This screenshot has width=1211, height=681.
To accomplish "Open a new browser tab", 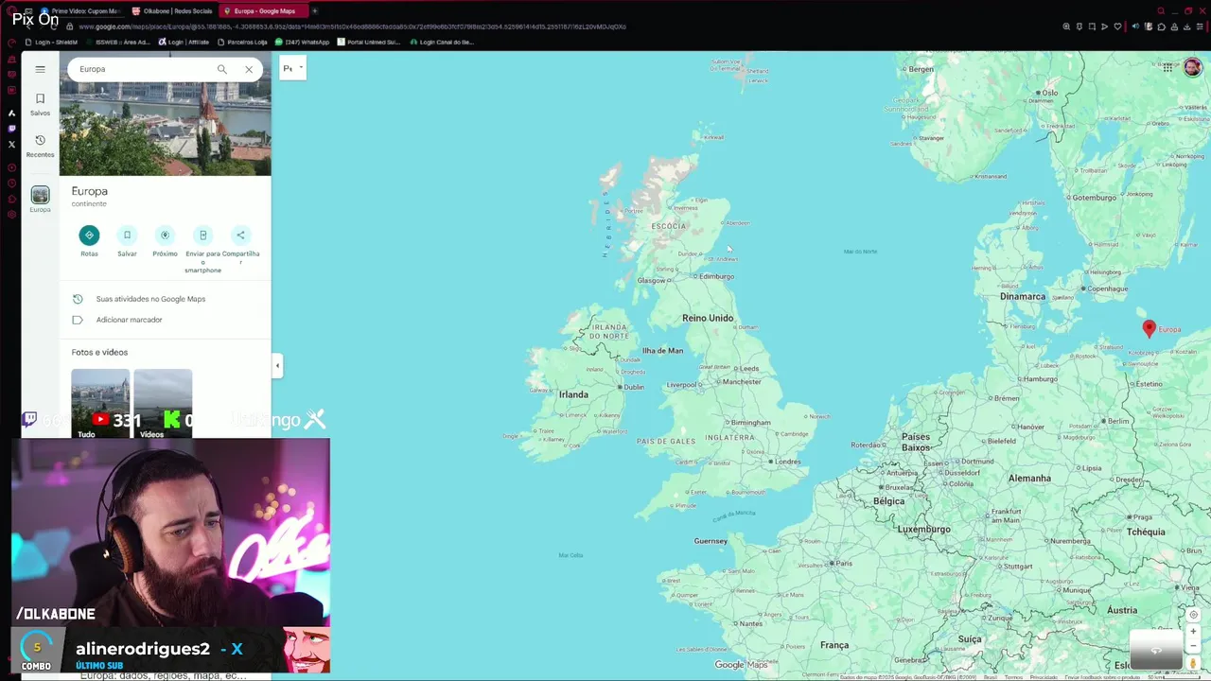I will coord(315,11).
